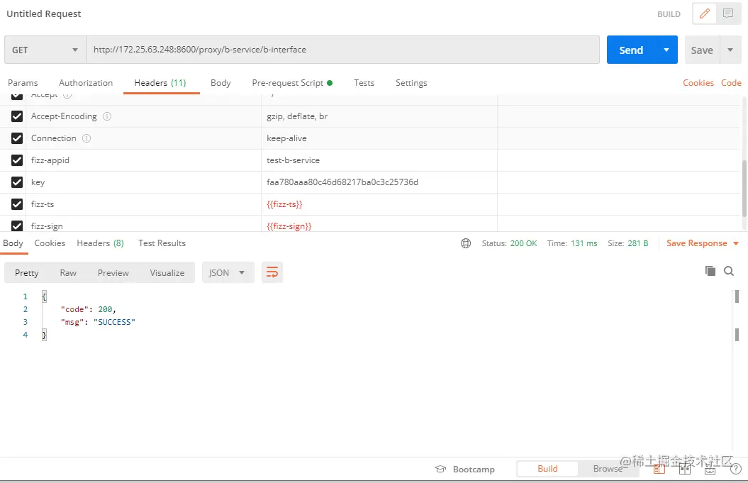Click the pencil edit icon near BUILD
This screenshot has height=483, width=748.
705,13
